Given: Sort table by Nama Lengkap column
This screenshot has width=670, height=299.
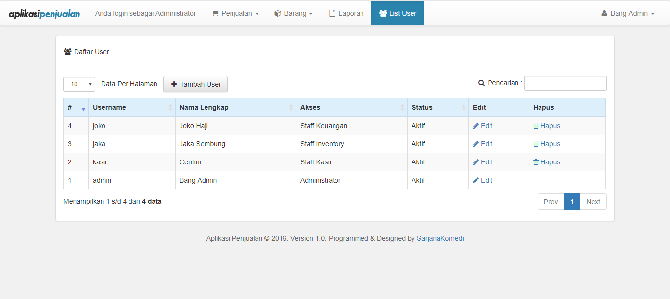Looking at the screenshot, I should 291,108.
